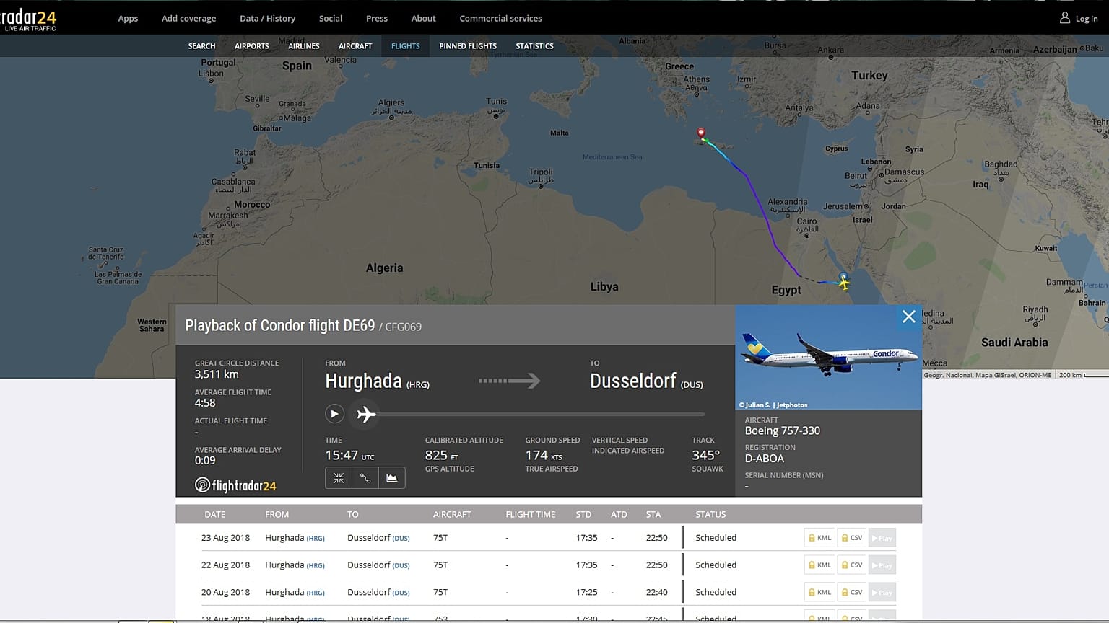Click the red destination pin on map
Image resolution: width=1109 pixels, height=623 pixels.
(x=700, y=133)
